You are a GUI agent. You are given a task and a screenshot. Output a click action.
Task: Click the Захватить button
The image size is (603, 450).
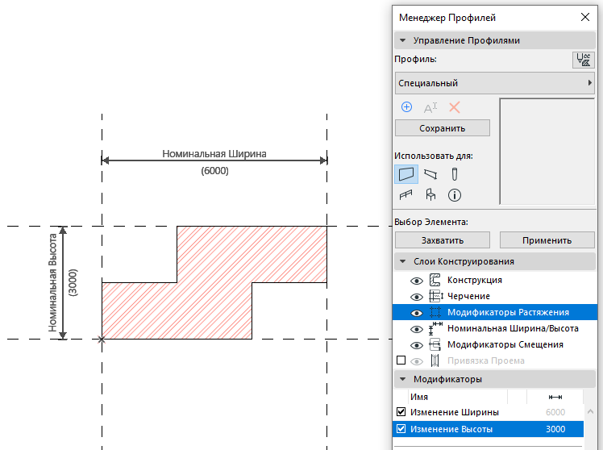click(443, 240)
